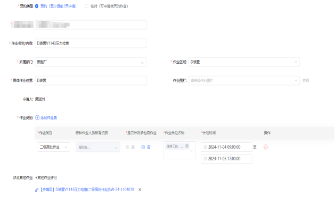Click the red minus delete row icon
Viewport: 335px width, 197px height.
[266, 147]
